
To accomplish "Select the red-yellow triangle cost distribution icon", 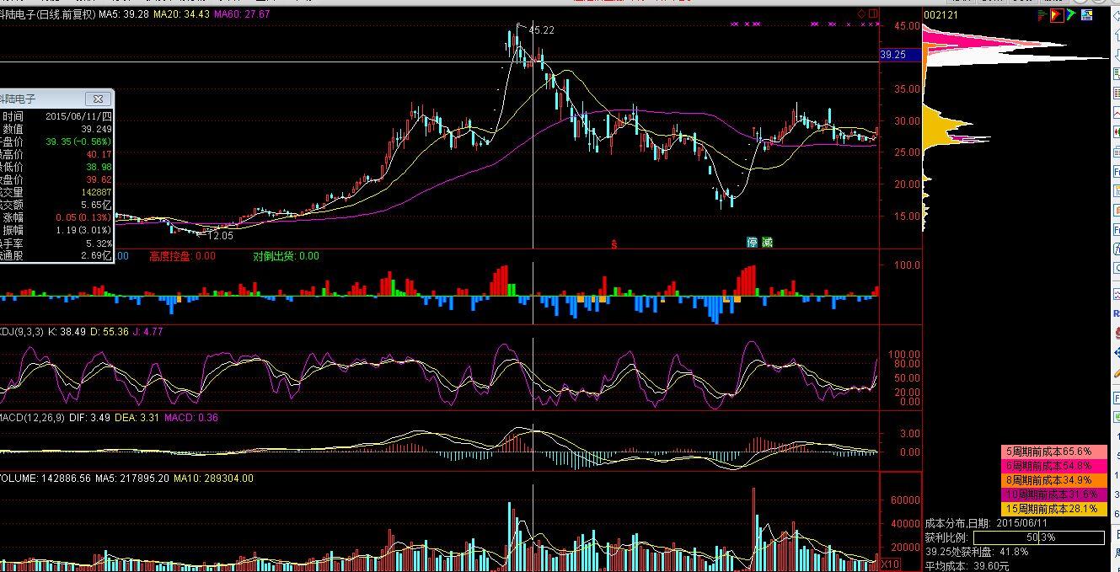I will [1057, 15].
